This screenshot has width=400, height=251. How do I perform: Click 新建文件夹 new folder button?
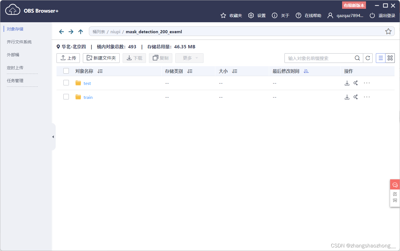pyautogui.click(x=101, y=58)
